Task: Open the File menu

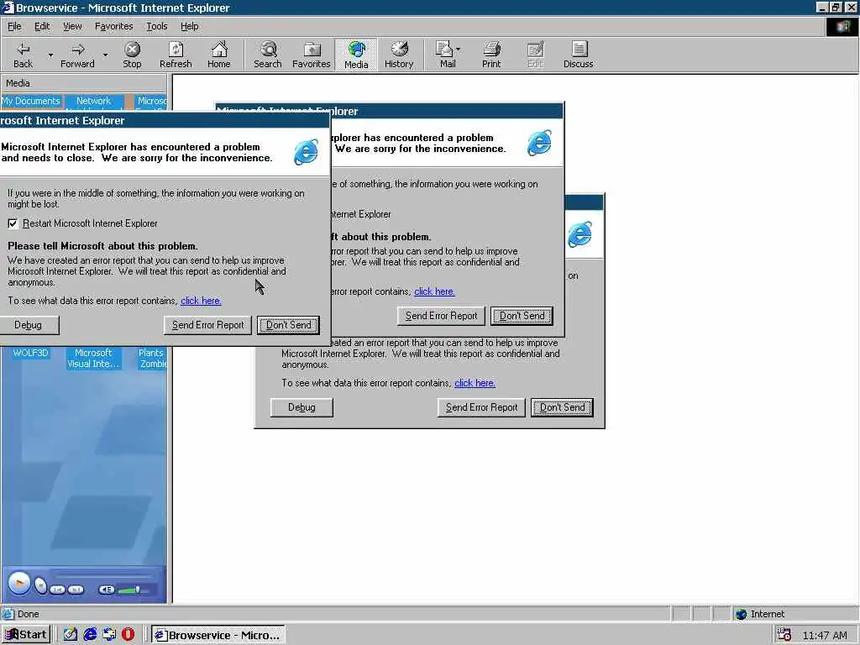Action: 14,26
